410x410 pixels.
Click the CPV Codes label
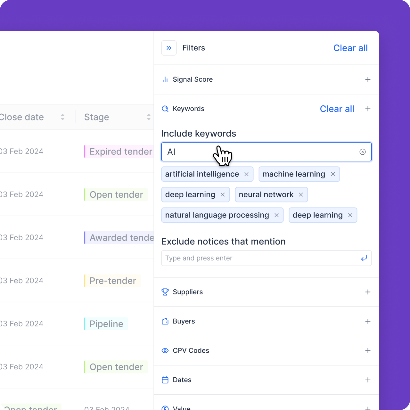(191, 351)
